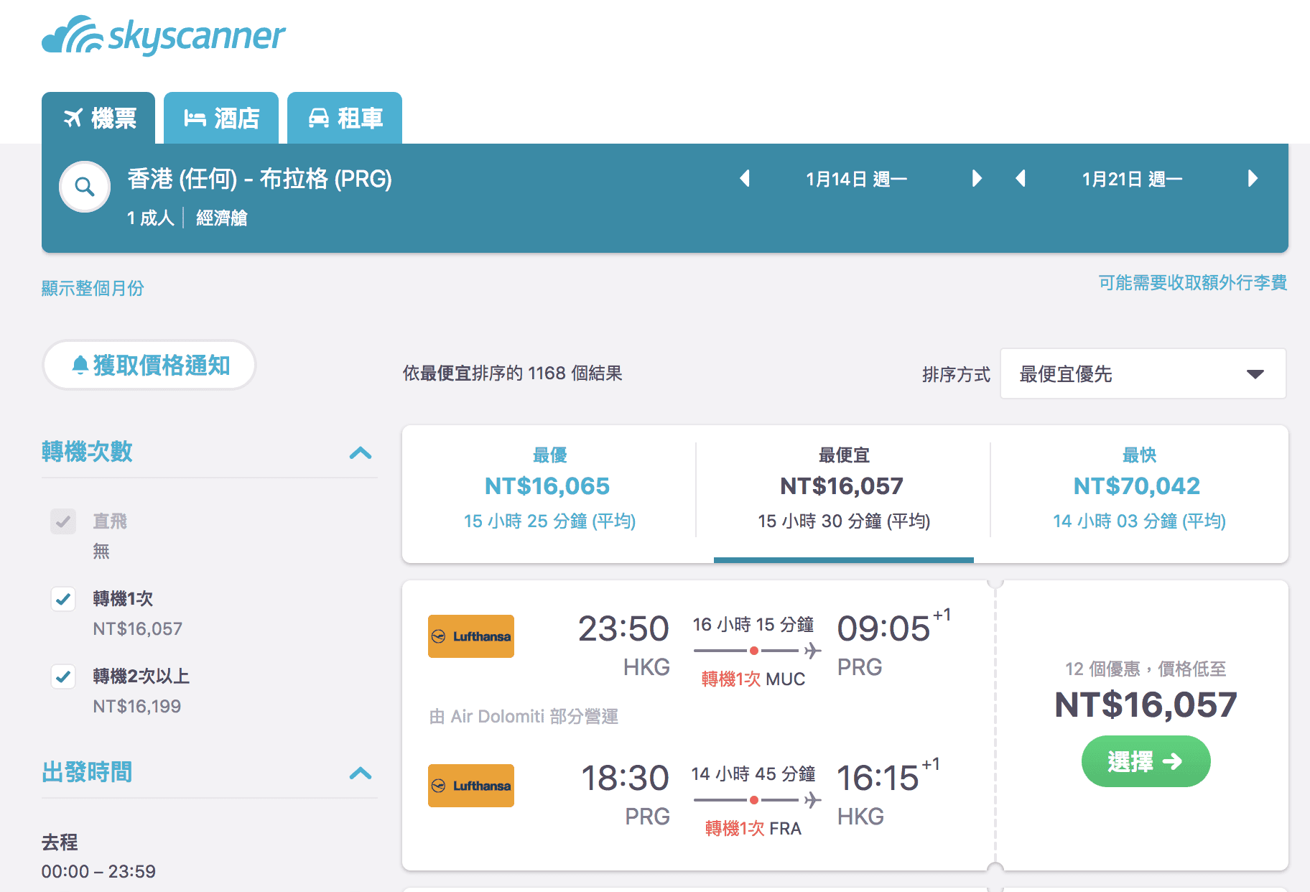Click the NT$70,042 fastest price
The height and width of the screenshot is (892, 1310).
coord(1137,486)
